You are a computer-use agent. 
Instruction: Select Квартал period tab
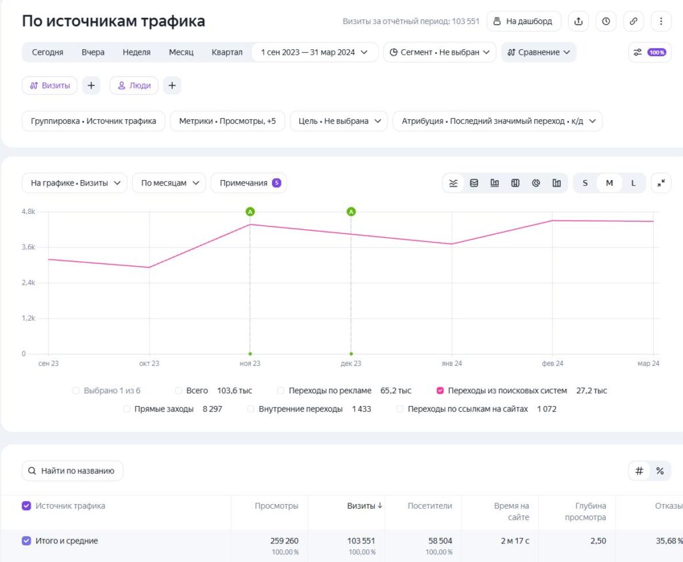pos(227,52)
